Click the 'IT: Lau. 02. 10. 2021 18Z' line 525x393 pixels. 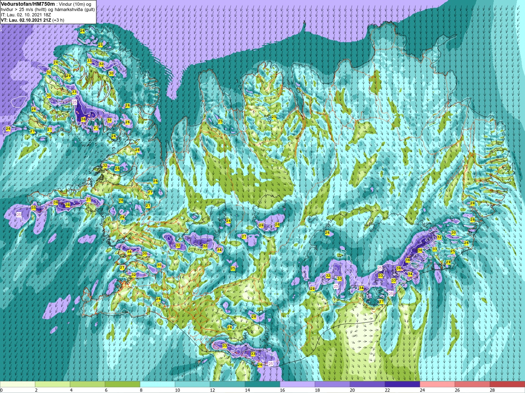pos(26,15)
